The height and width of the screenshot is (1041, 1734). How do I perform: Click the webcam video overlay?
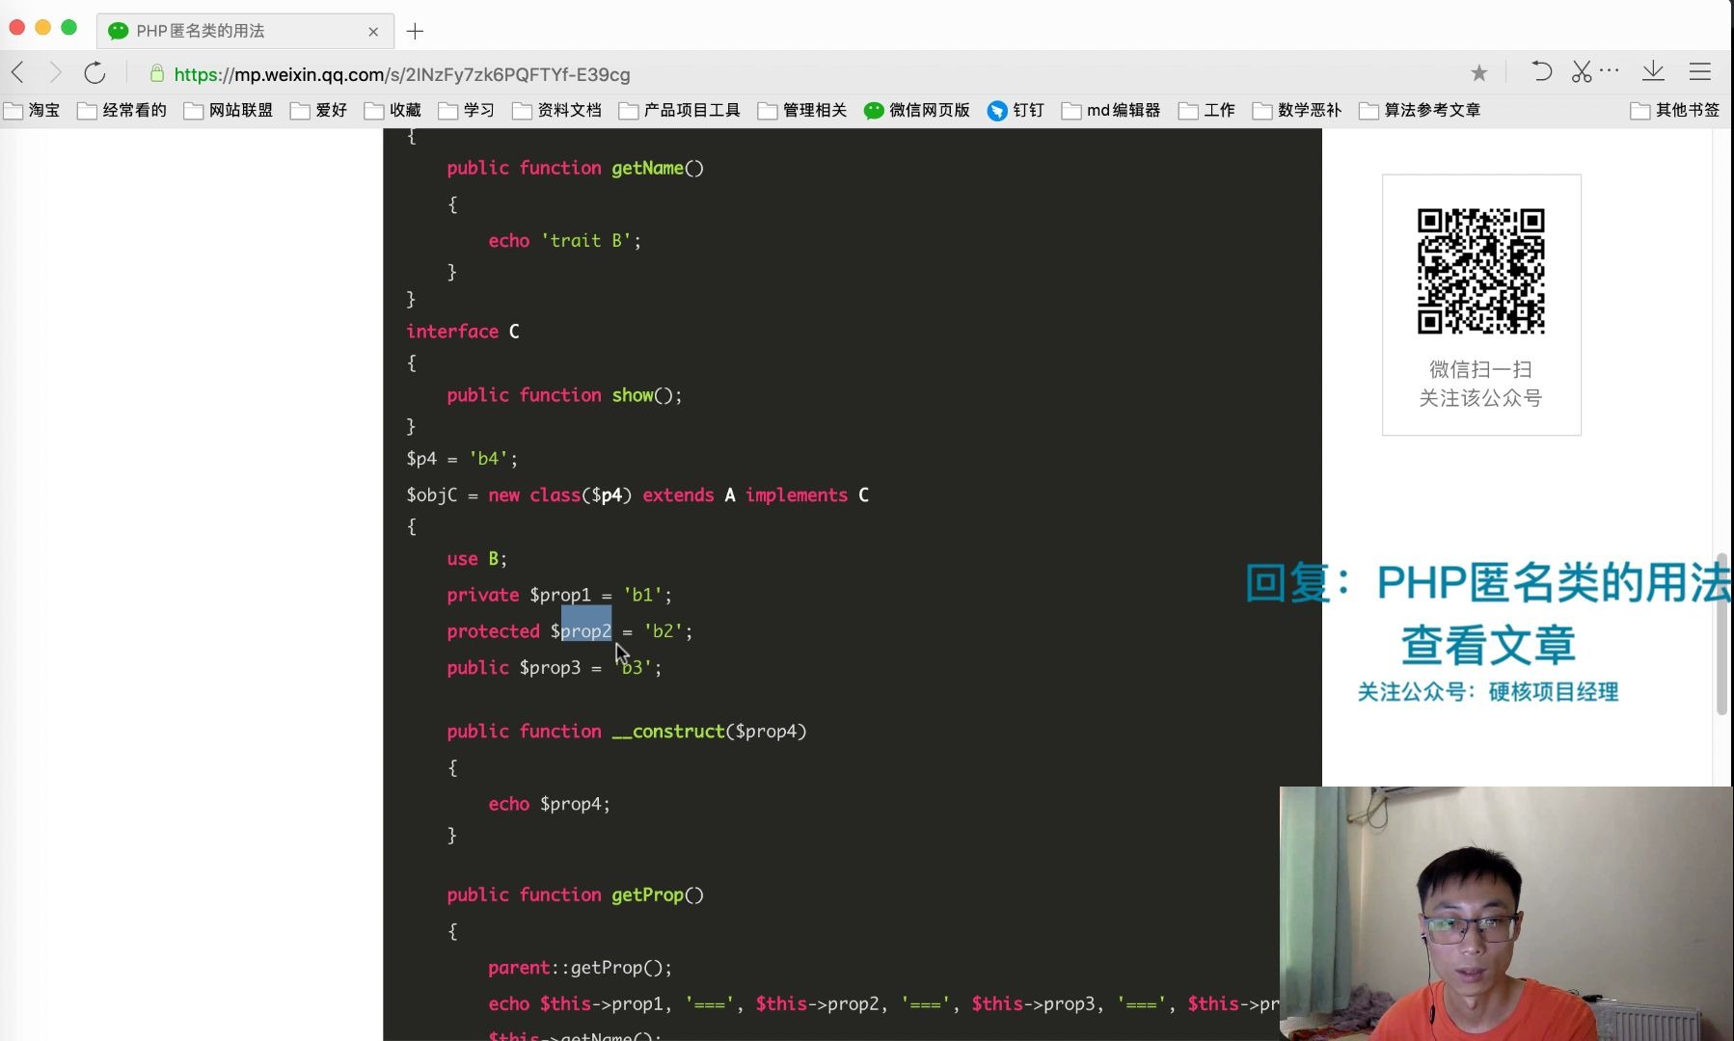point(1506,913)
